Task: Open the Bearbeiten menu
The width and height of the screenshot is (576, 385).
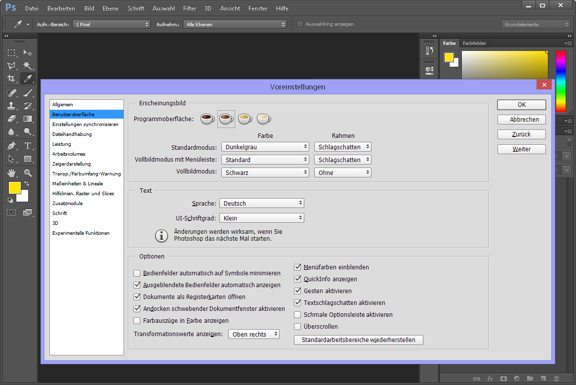Action: click(x=61, y=8)
